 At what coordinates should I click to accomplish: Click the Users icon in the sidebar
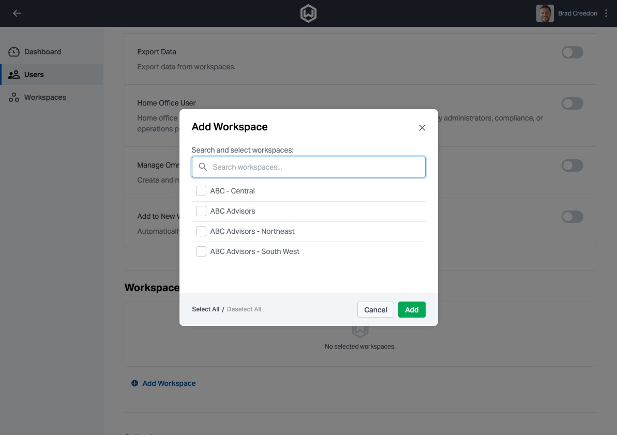pyautogui.click(x=13, y=74)
